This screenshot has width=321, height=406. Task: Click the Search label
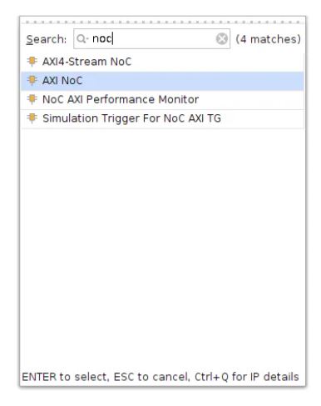[47, 39]
